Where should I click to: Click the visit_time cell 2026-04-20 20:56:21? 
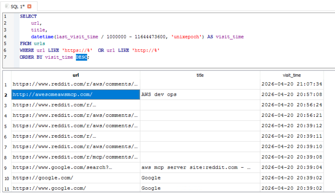(x=291, y=115)
